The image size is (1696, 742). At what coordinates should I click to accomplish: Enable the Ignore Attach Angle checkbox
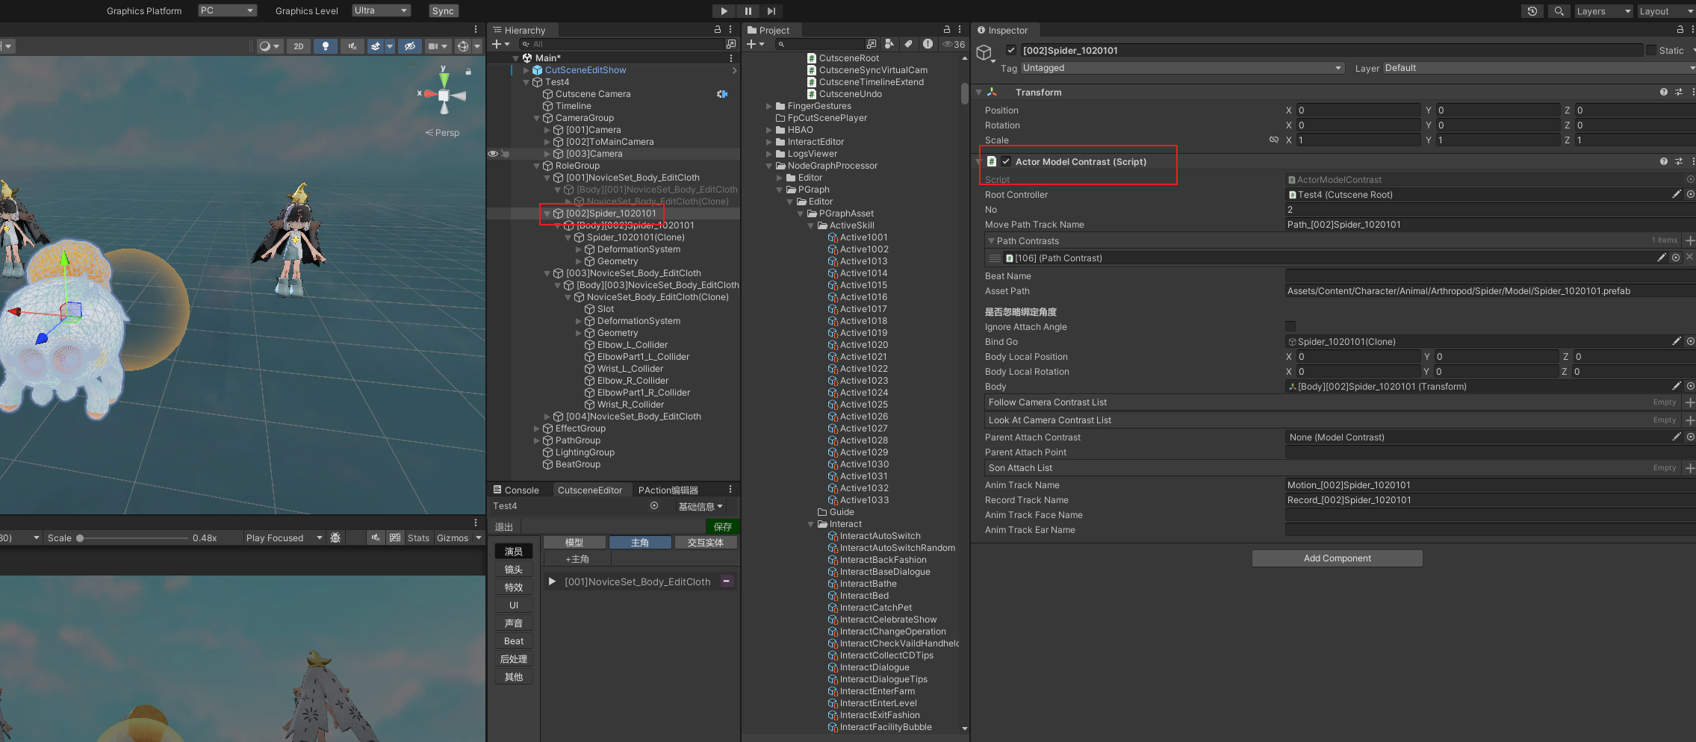(x=1290, y=326)
